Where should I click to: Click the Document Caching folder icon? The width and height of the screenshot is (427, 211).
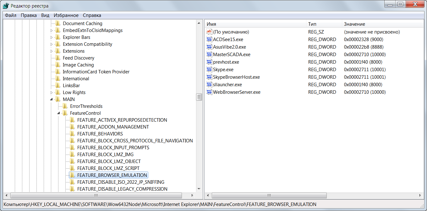[x=58, y=23]
